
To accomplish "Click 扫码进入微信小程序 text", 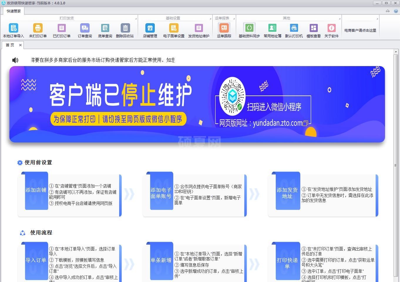I will click(x=274, y=107).
